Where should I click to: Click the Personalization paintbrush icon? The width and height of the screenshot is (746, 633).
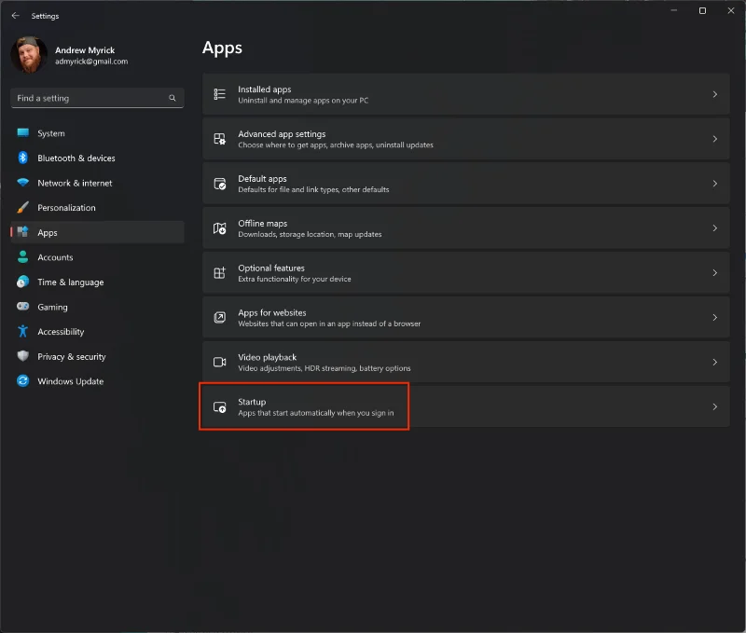(22, 207)
